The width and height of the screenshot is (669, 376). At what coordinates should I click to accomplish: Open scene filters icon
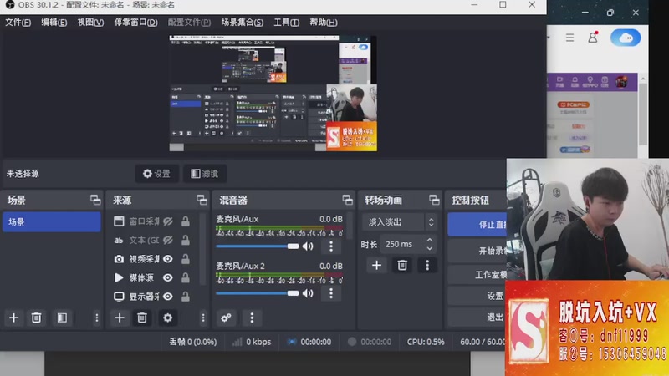click(x=62, y=318)
